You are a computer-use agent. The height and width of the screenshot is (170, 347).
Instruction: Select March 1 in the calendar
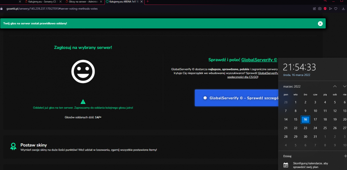click(296, 102)
